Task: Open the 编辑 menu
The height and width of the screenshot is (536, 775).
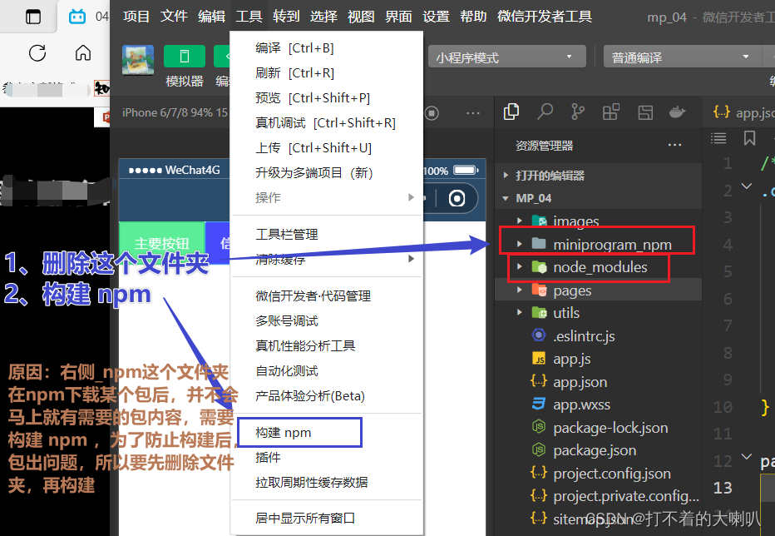Action: [x=211, y=17]
